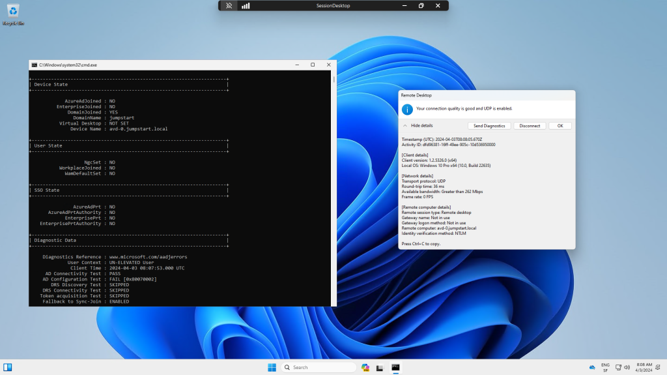Click the 'Activity ID' line in the dialog
This screenshot has width=667, height=375.
448,145
